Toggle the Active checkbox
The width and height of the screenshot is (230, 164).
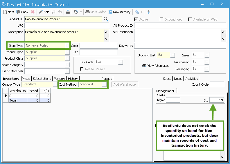click(136, 19)
